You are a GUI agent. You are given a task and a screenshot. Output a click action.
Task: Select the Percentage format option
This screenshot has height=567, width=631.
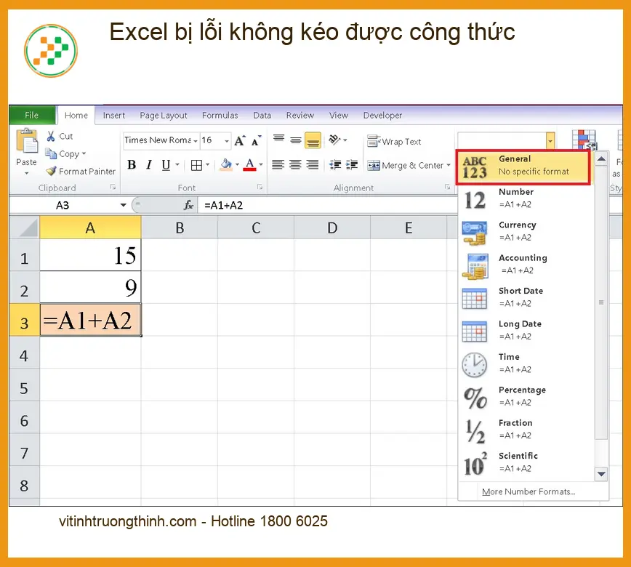526,396
